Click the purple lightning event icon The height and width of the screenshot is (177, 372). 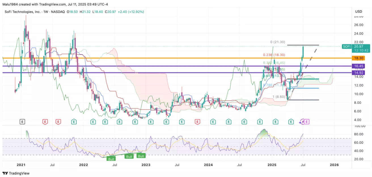(302, 122)
